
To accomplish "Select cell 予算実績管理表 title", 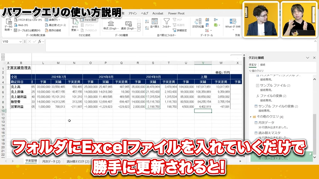I will point(19,68).
